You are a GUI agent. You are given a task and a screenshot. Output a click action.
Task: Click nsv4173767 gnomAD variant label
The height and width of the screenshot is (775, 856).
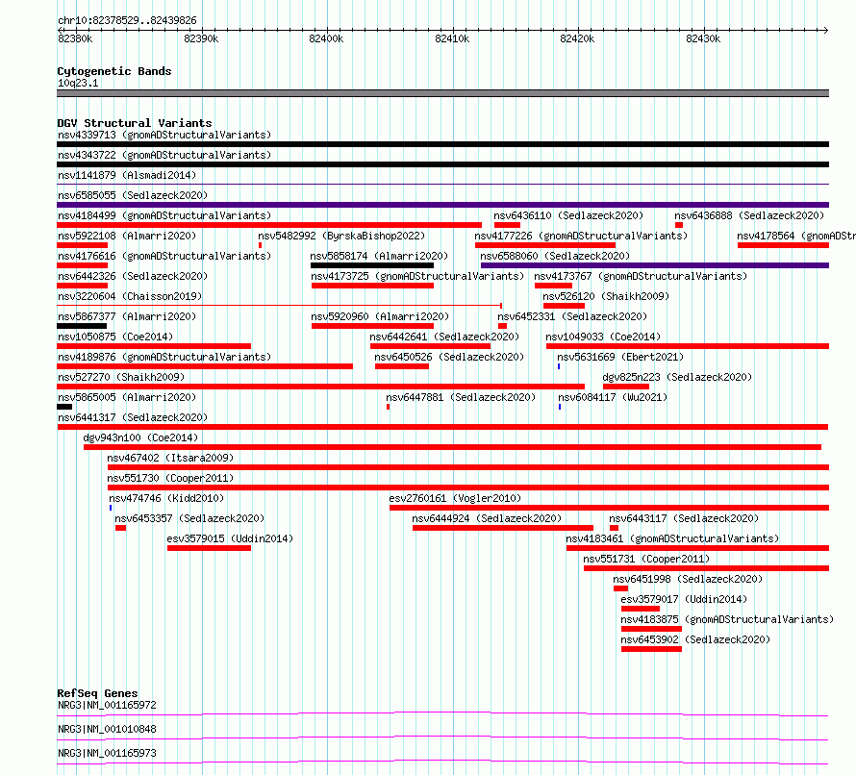click(641, 276)
